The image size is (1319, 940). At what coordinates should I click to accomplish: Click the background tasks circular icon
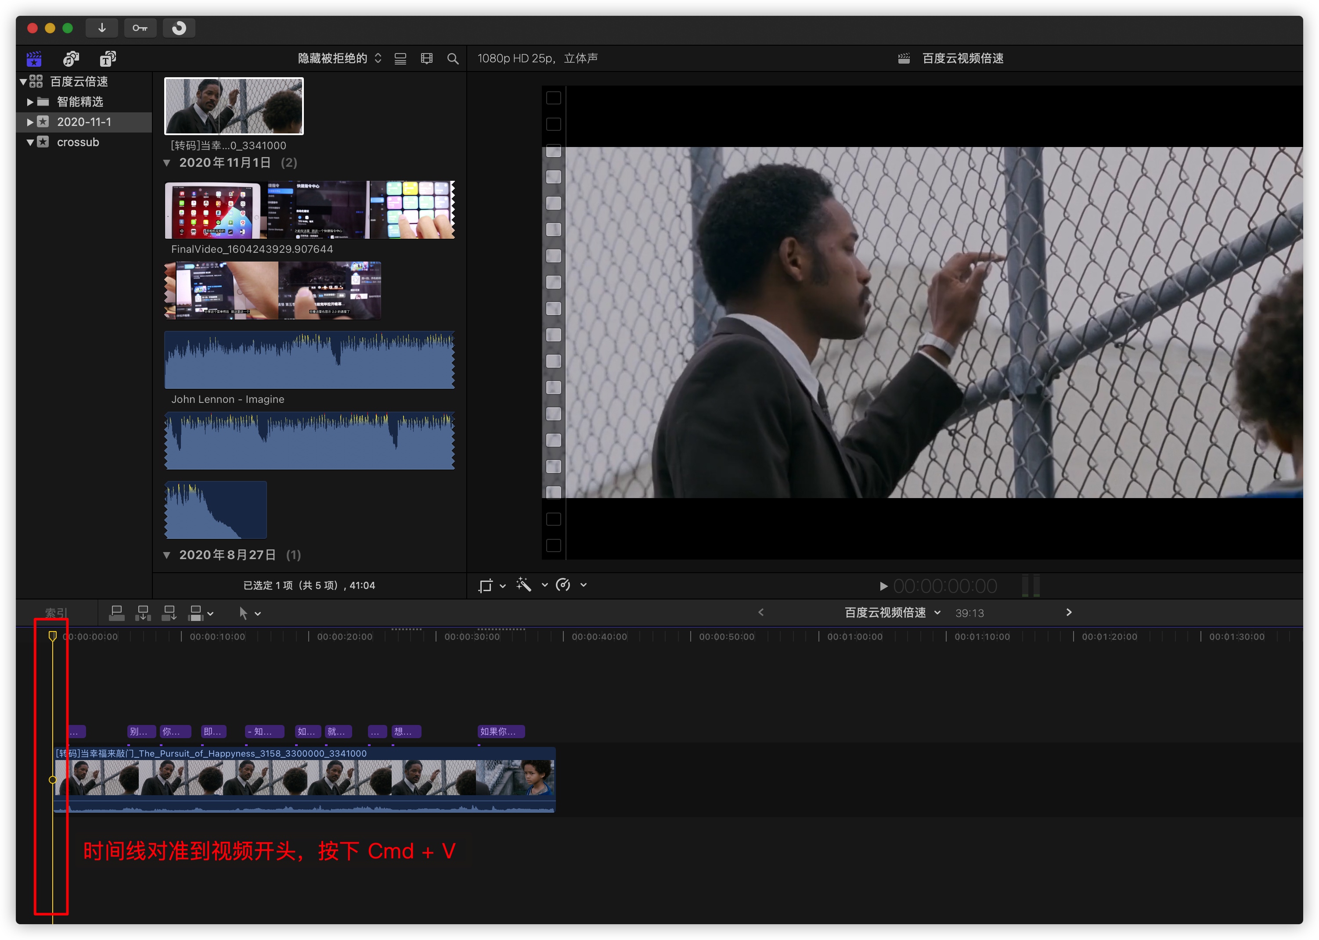coord(178,28)
